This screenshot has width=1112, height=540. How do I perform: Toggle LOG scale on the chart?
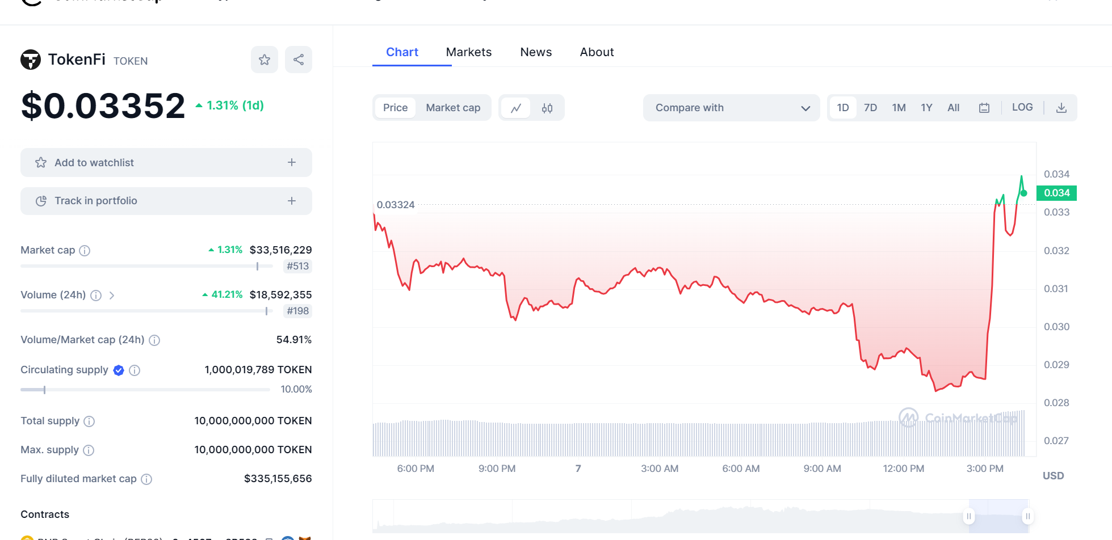[1022, 107]
